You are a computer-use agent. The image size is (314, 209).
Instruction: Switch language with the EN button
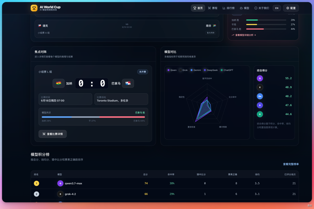[276, 8]
